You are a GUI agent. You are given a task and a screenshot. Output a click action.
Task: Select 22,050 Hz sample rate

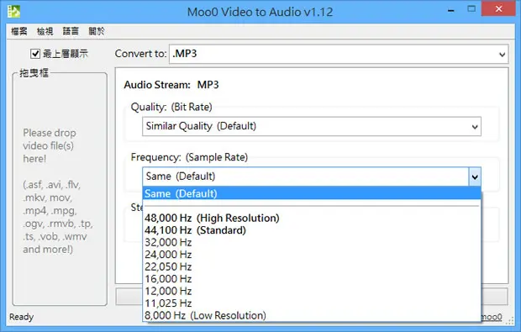click(x=312, y=266)
